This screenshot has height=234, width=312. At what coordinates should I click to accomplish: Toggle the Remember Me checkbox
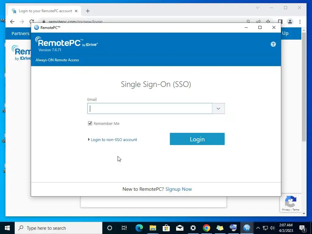pos(90,123)
